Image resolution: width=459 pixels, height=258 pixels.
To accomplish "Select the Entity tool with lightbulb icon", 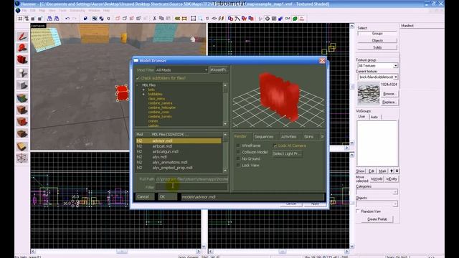I will click(22, 73).
